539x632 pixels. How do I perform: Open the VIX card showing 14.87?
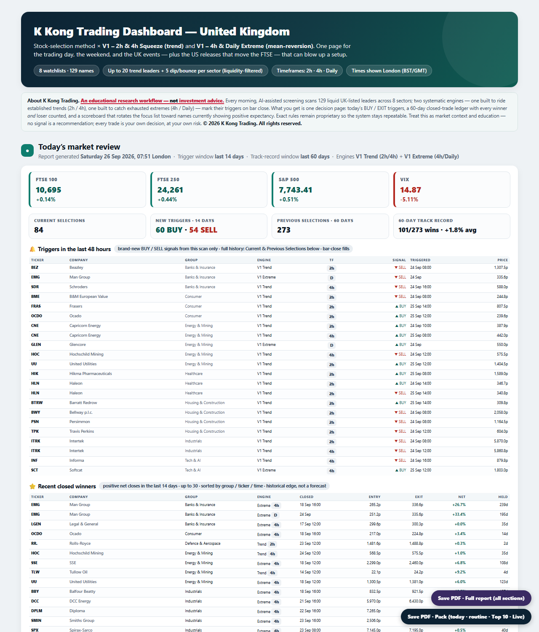coord(451,190)
